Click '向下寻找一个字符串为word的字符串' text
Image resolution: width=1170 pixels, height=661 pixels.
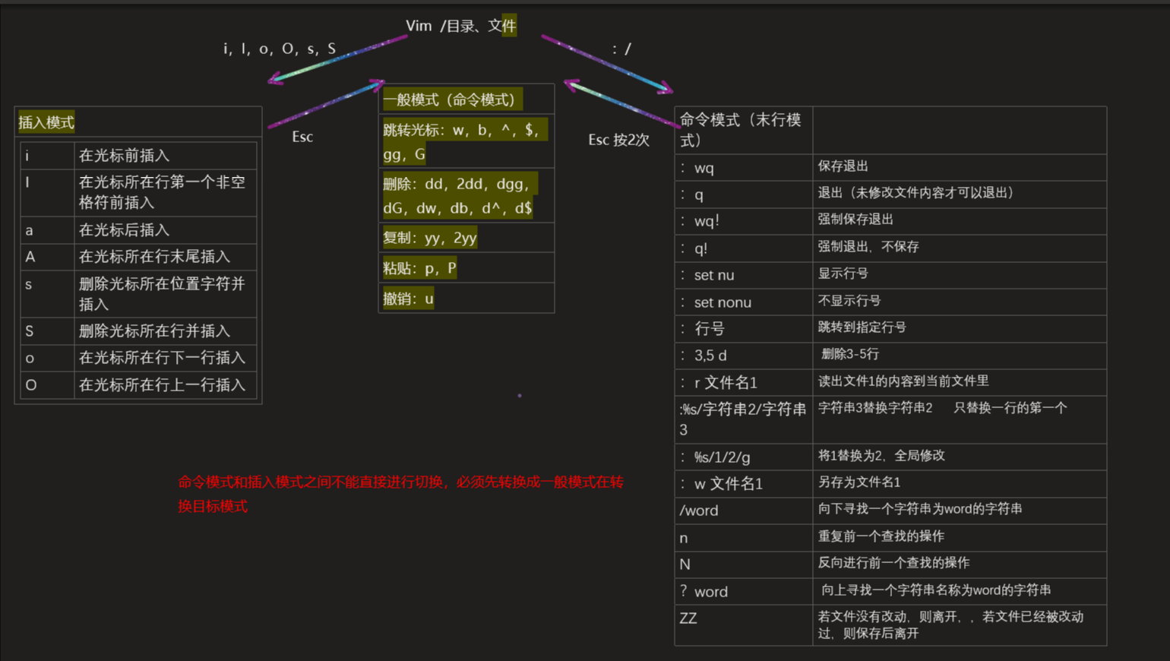(919, 509)
